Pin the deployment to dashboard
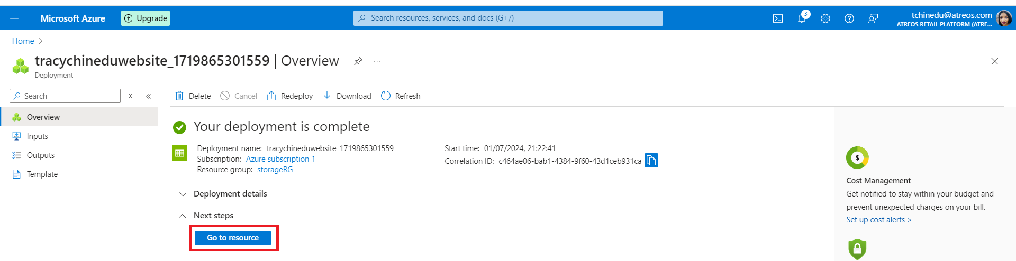Screen dimensions: 1016x261 click(358, 61)
